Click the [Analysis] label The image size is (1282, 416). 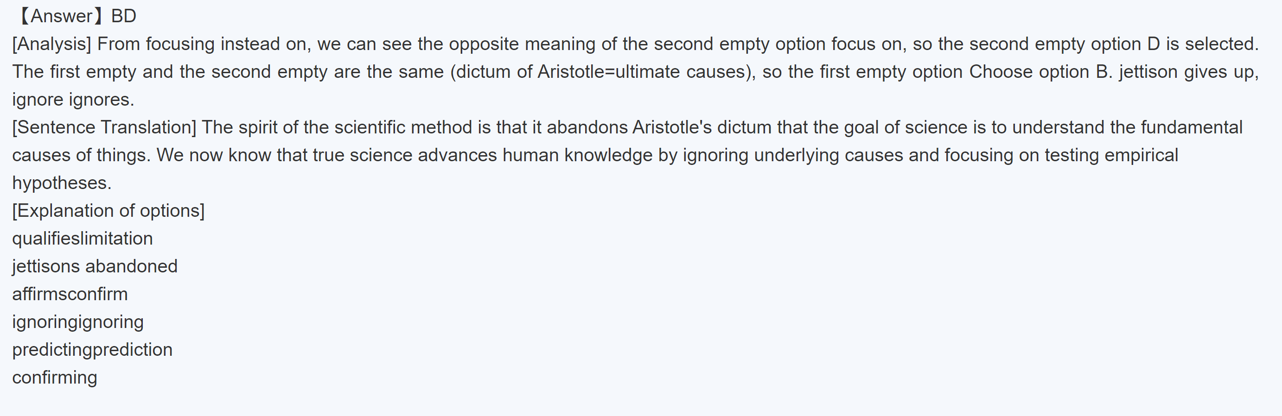(x=52, y=44)
